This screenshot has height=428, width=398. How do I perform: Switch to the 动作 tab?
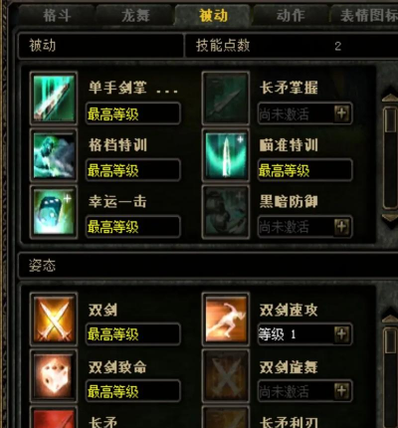click(x=291, y=16)
